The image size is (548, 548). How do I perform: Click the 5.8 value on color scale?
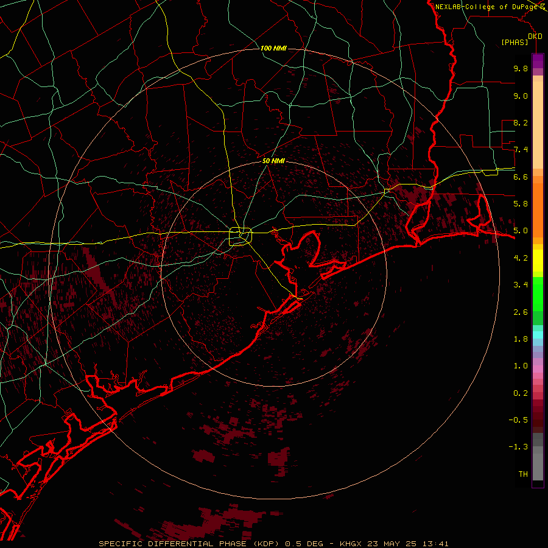[x=521, y=204]
